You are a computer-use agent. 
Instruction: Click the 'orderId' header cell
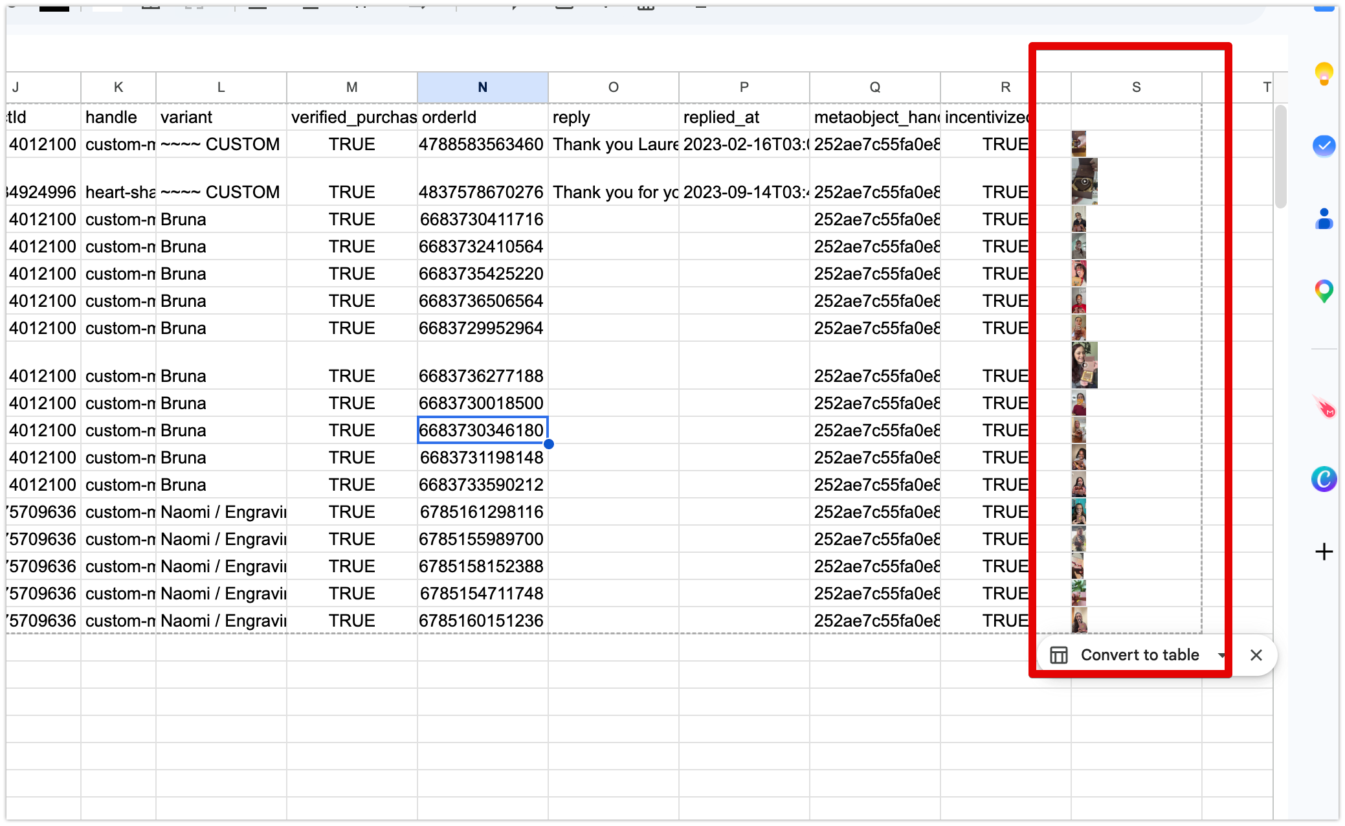pyautogui.click(x=482, y=117)
